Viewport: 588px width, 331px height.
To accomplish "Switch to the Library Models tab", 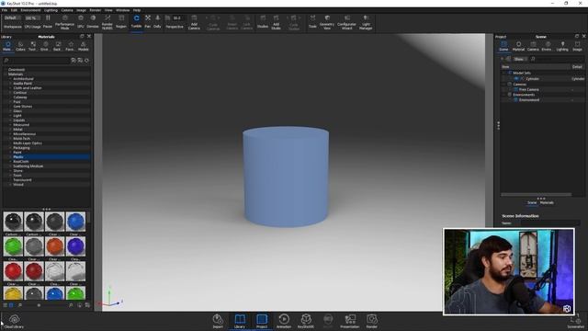I will pos(84,47).
